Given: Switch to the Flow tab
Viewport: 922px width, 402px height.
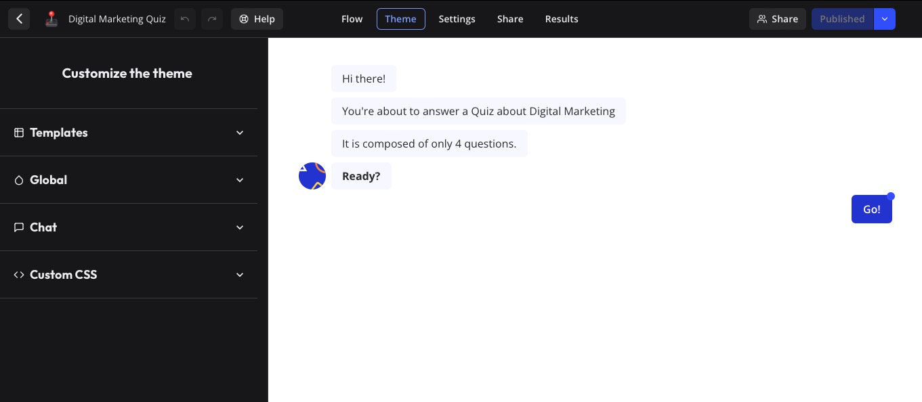Looking at the screenshot, I should click(352, 19).
